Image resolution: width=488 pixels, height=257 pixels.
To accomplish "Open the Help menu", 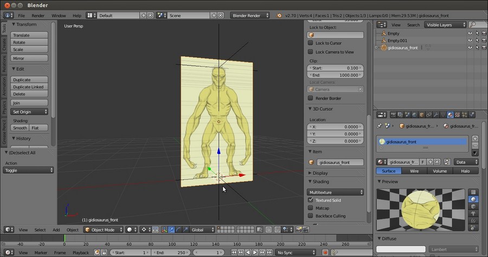I will [x=77, y=16].
